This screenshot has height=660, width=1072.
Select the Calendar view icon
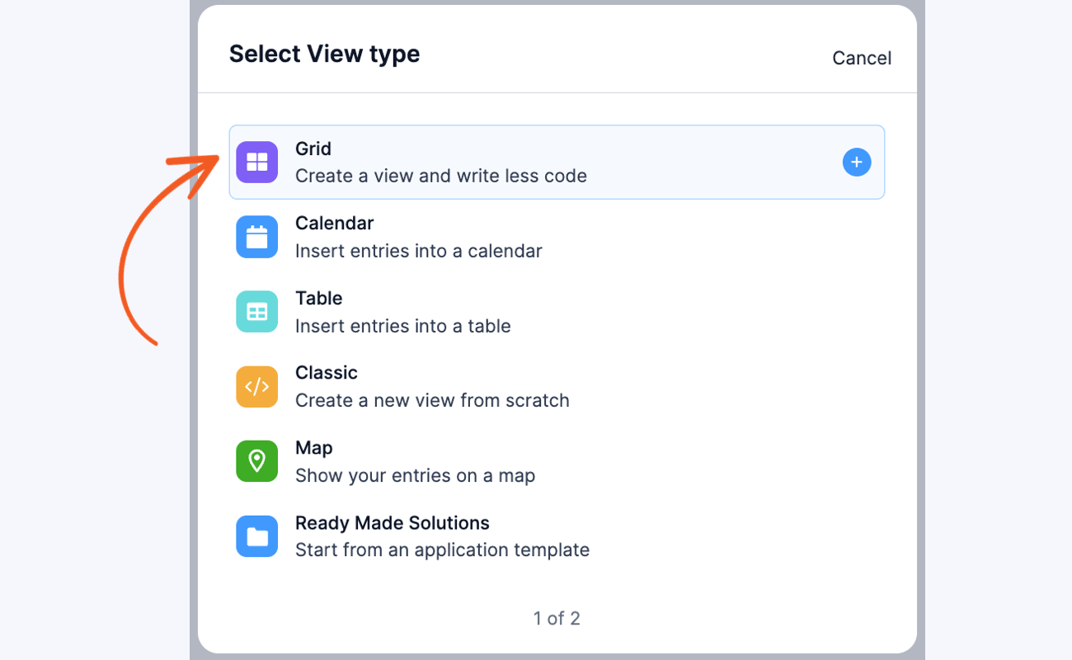coord(256,237)
